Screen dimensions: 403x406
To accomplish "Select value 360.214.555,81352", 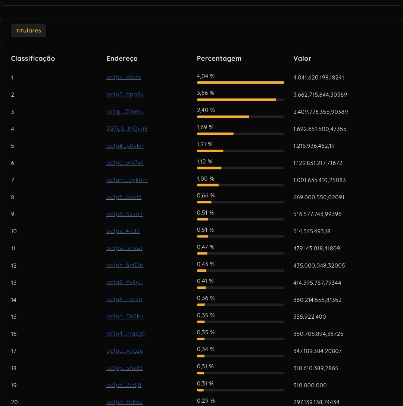I will pyautogui.click(x=318, y=300).
